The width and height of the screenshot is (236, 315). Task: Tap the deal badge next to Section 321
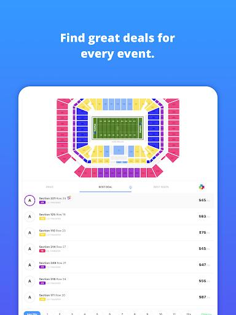click(x=69, y=197)
